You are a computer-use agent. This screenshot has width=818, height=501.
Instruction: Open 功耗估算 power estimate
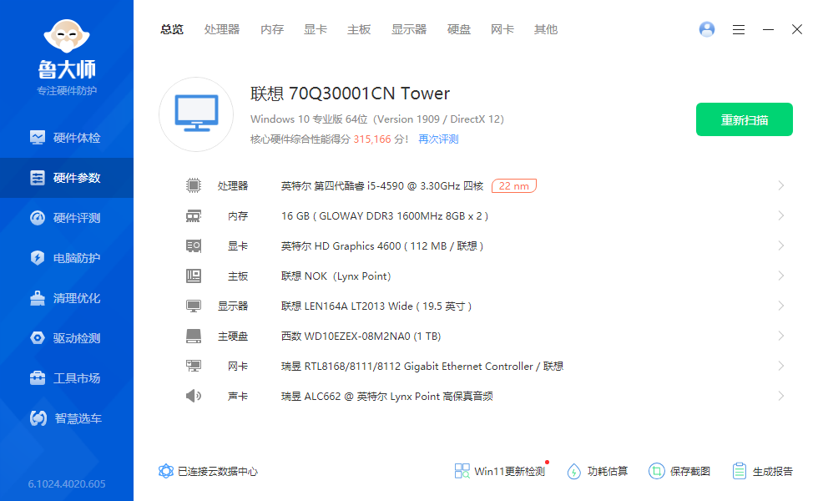pyautogui.click(x=598, y=471)
